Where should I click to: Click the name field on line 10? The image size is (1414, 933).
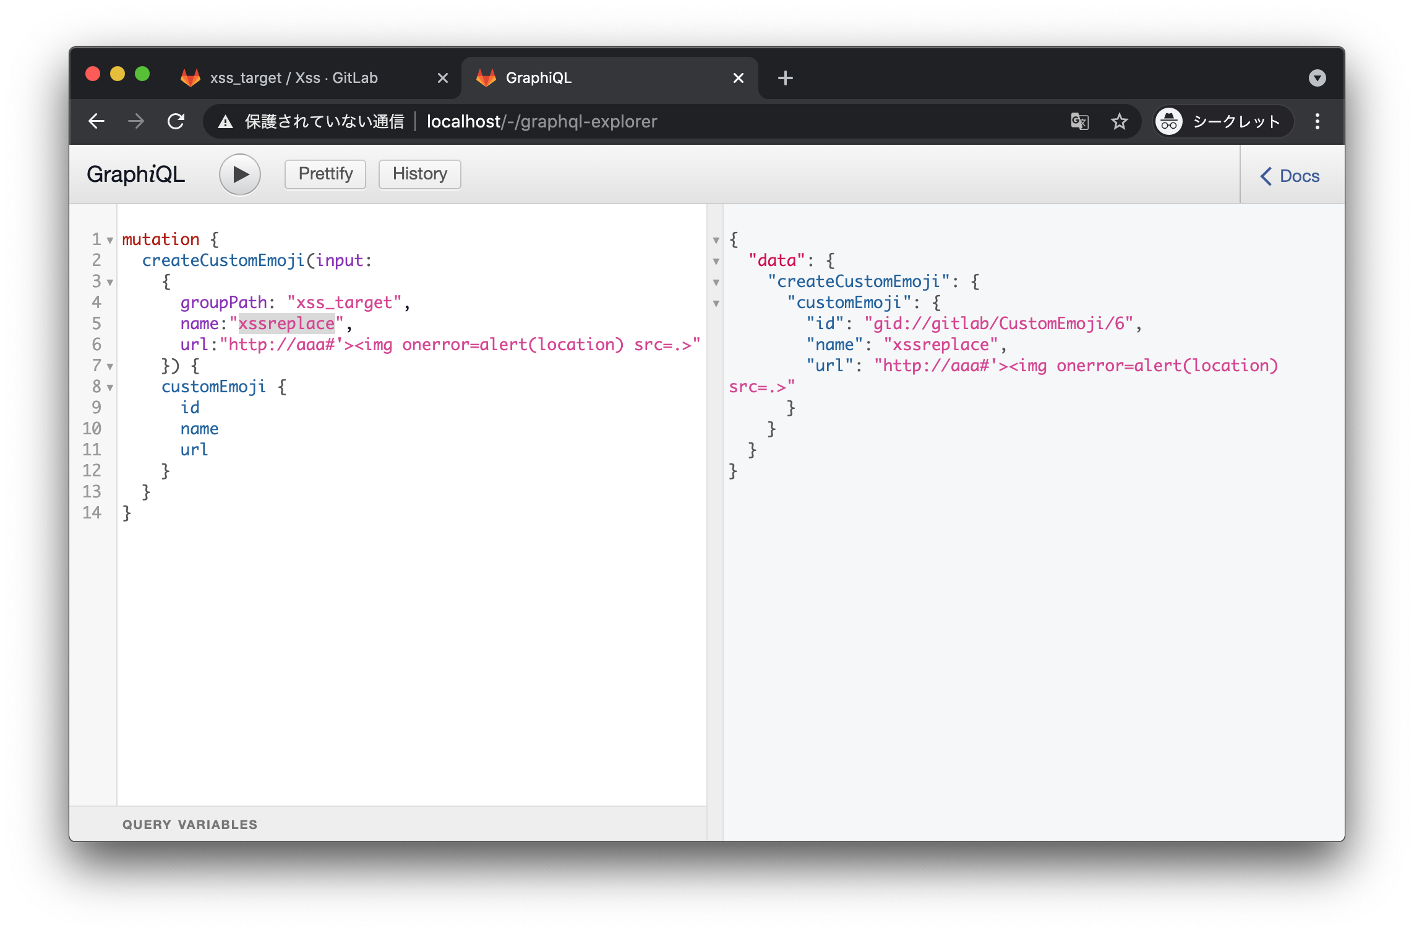199,429
